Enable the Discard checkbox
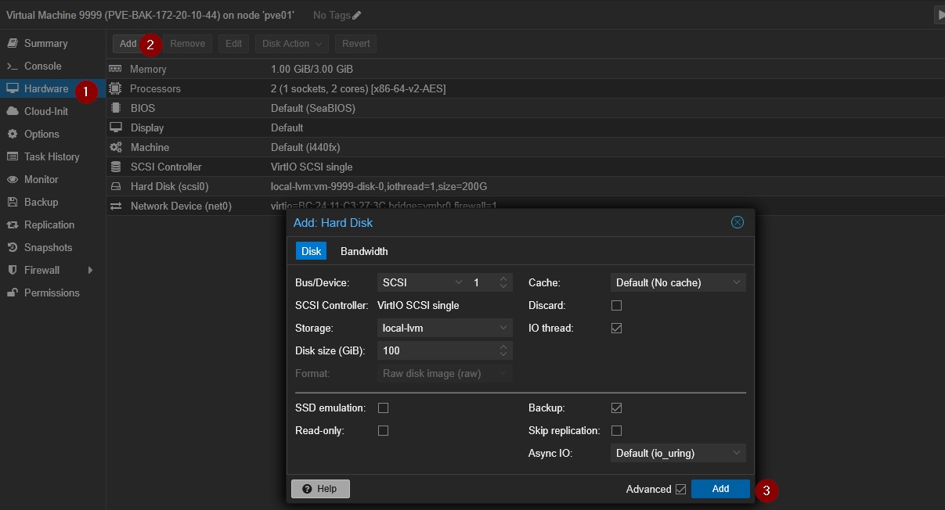The width and height of the screenshot is (945, 510). tap(616, 306)
